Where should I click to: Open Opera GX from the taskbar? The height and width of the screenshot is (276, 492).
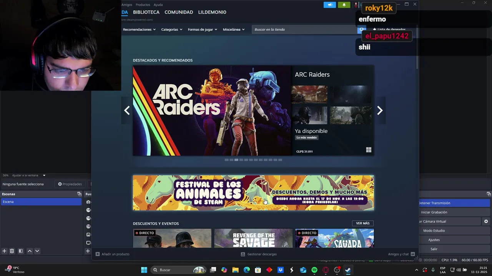point(326,270)
